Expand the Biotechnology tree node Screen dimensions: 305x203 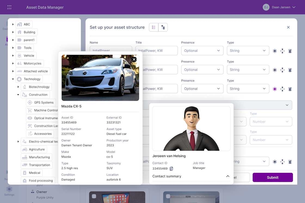(18, 87)
